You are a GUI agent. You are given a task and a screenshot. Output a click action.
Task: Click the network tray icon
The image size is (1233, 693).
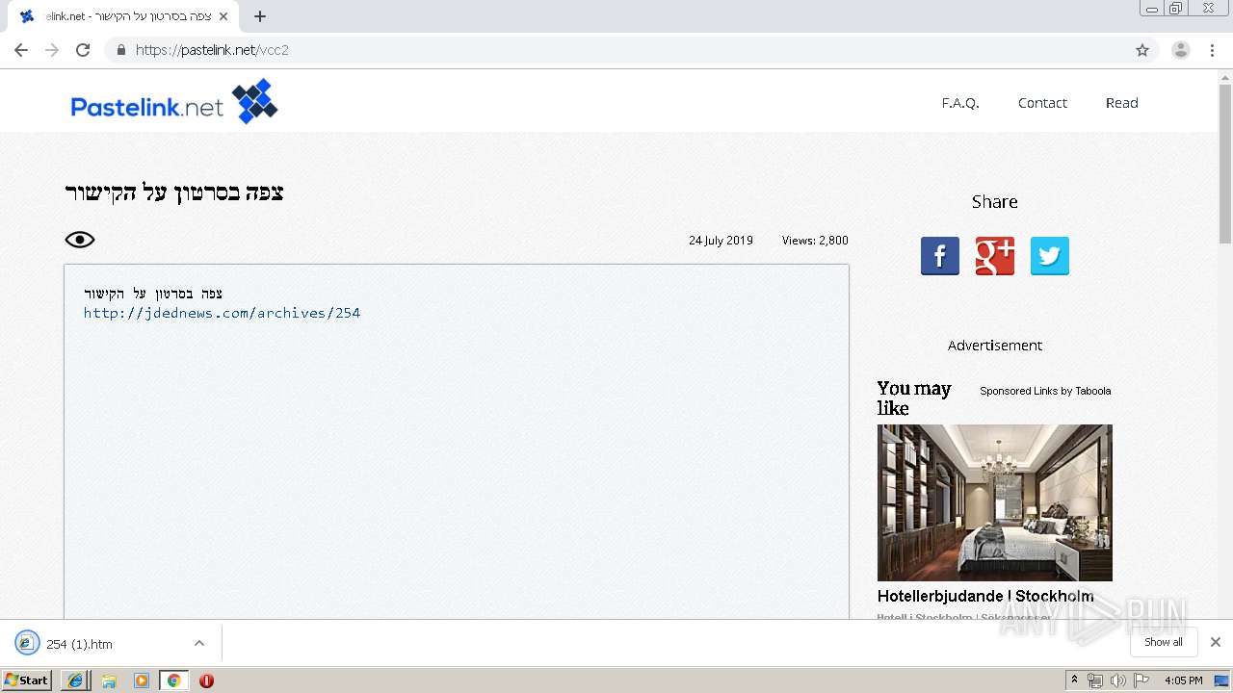coord(1095,680)
